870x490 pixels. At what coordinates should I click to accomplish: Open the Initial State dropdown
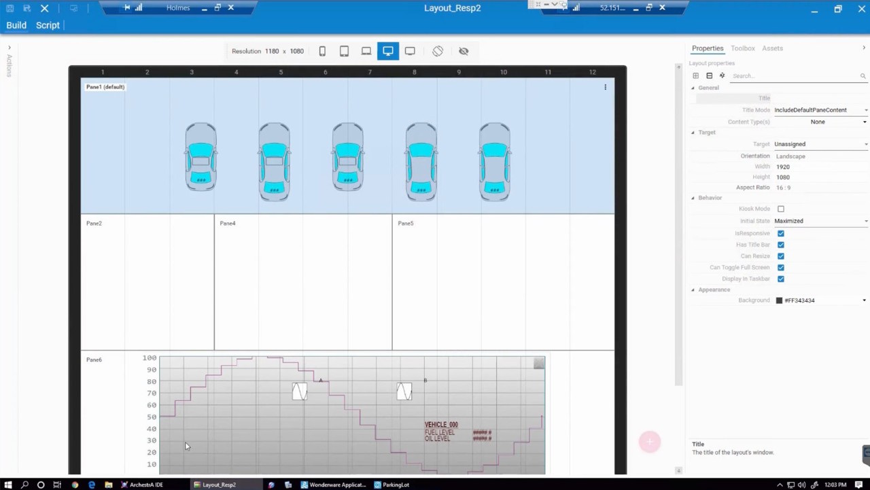point(820,221)
